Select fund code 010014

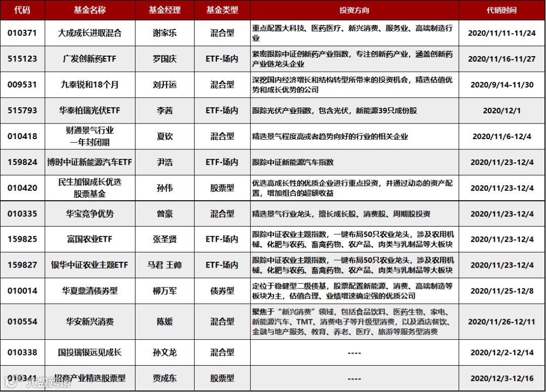pos(22,291)
